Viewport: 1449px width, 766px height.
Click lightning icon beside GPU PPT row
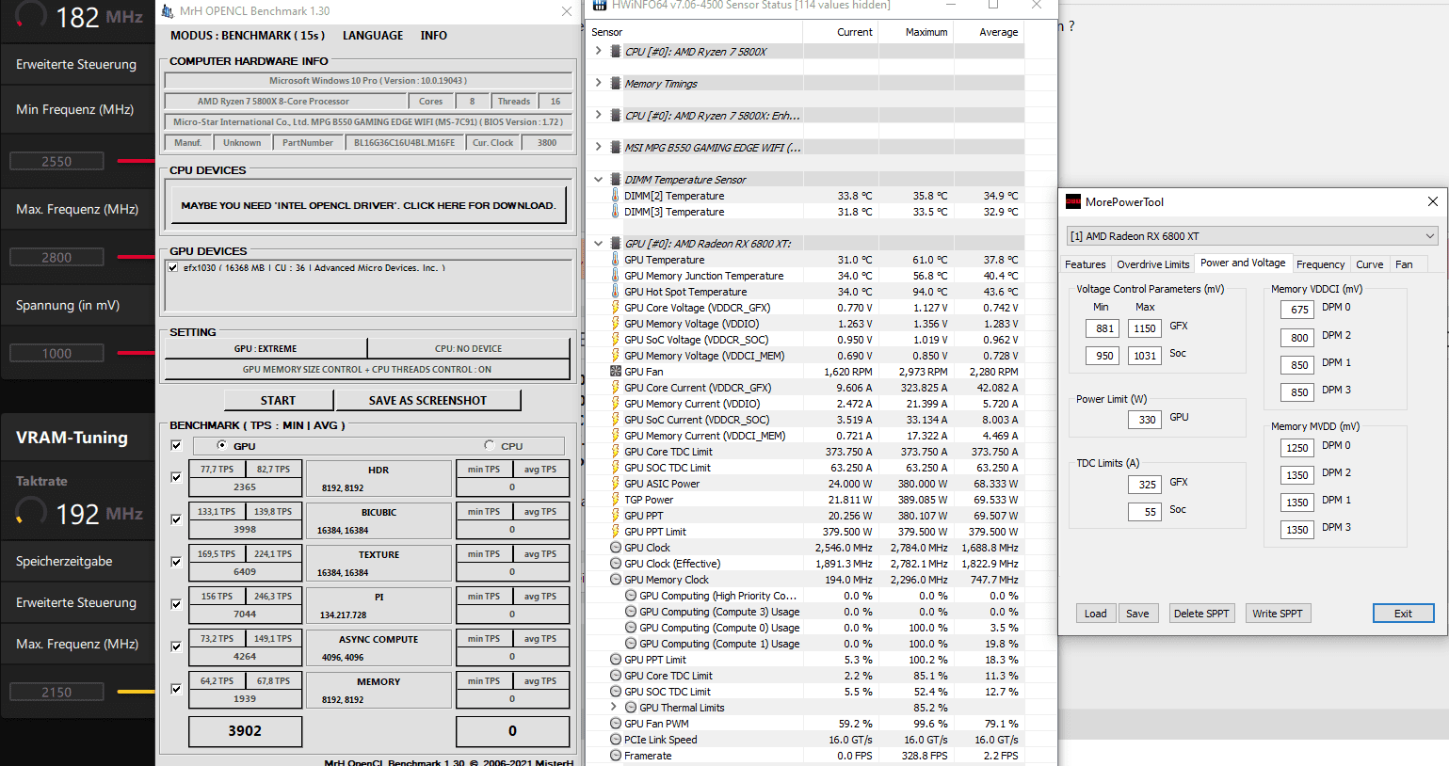coord(616,516)
